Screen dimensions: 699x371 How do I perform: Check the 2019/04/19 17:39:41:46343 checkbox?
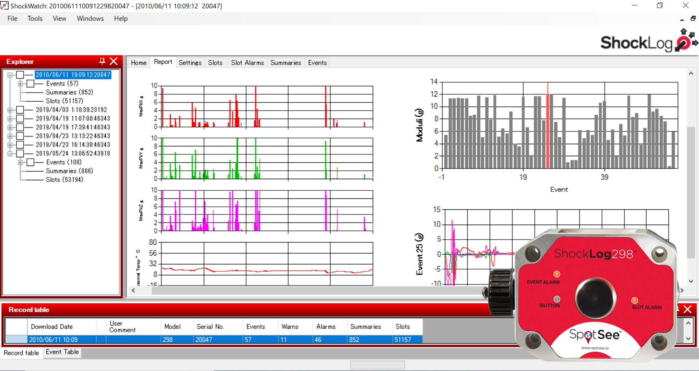click(20, 127)
